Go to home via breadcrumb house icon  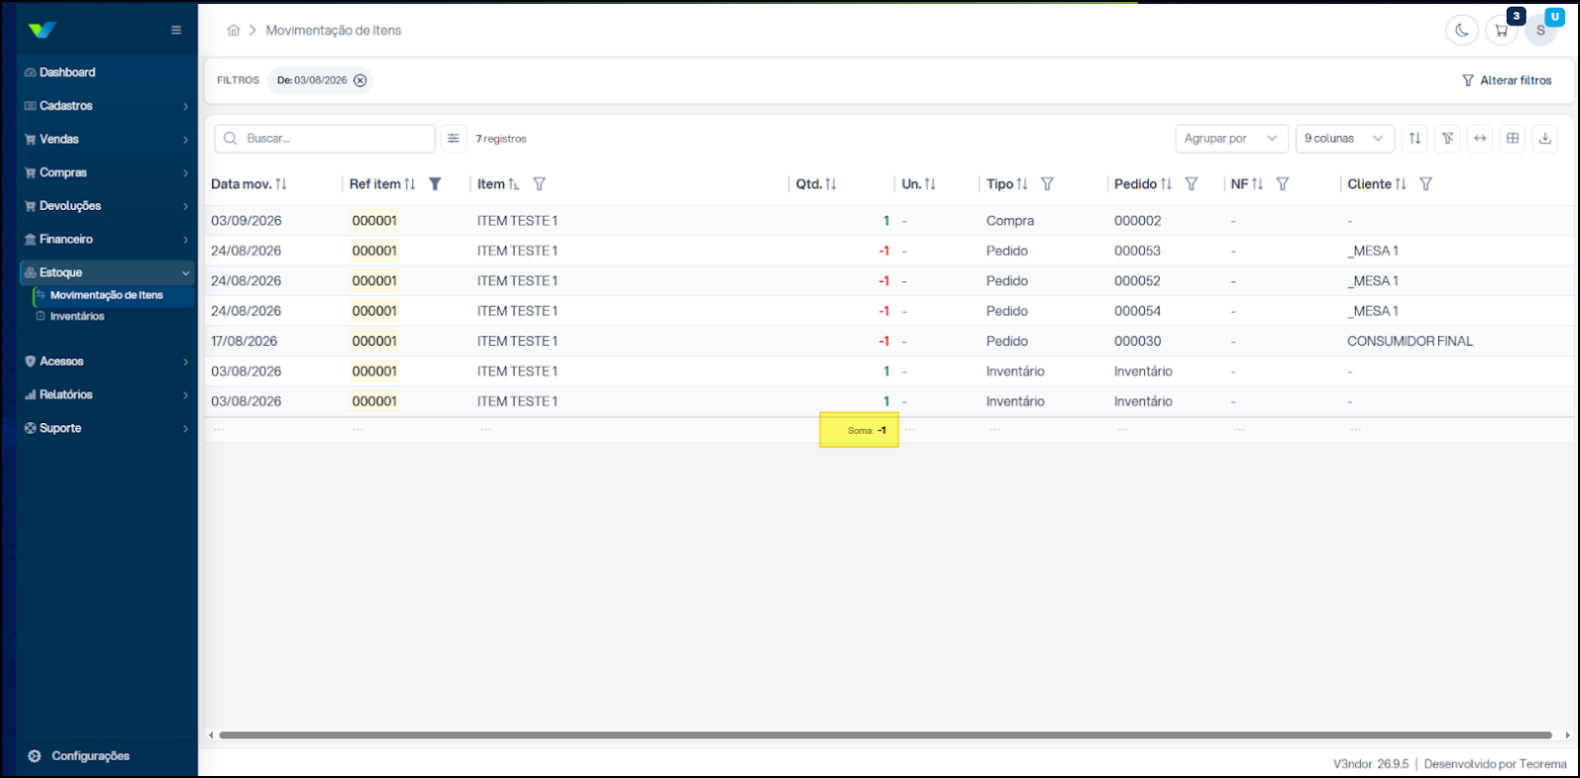[234, 31]
